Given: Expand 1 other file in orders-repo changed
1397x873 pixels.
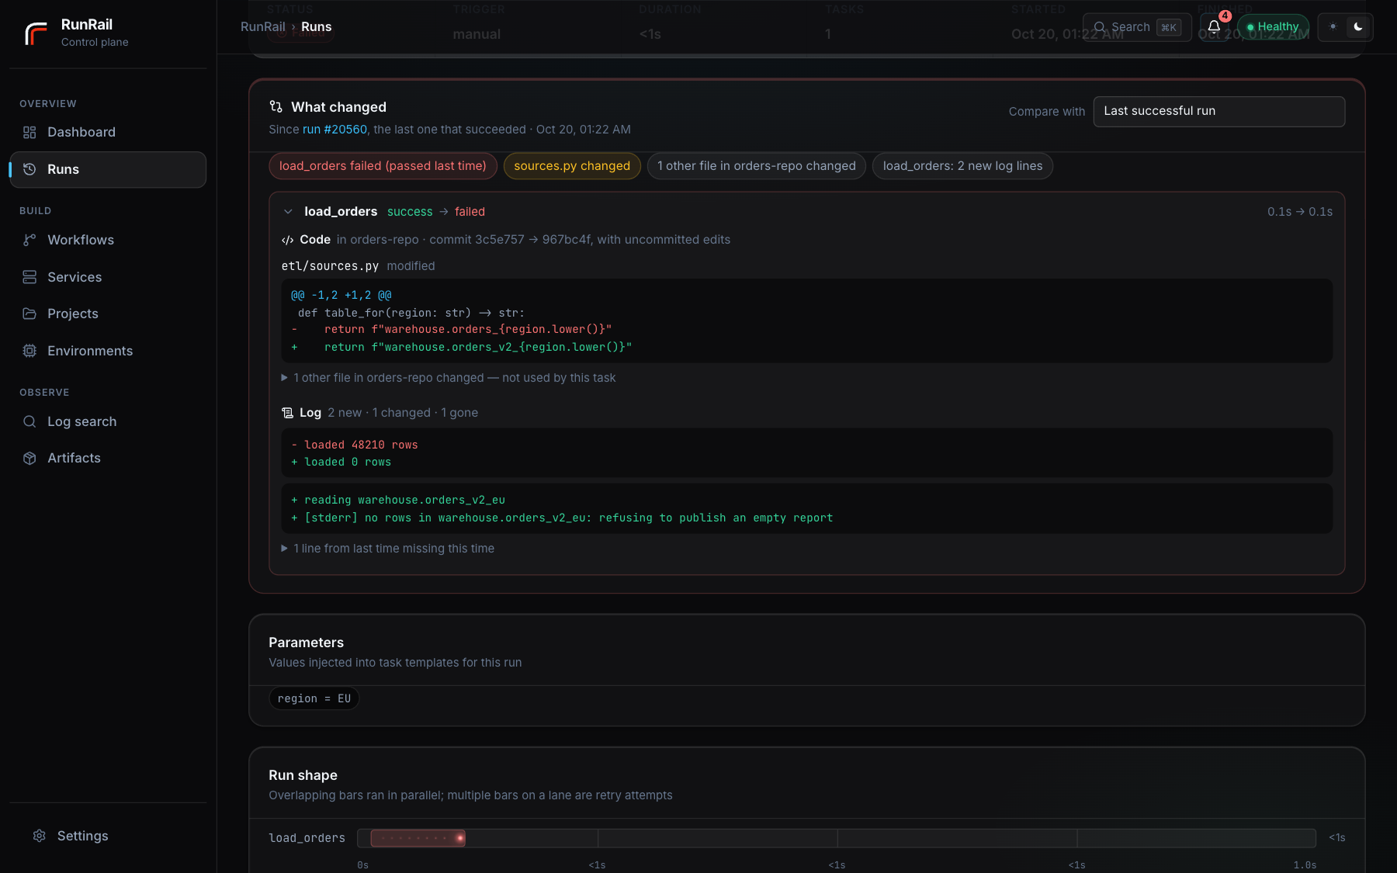Looking at the screenshot, I should [449, 378].
